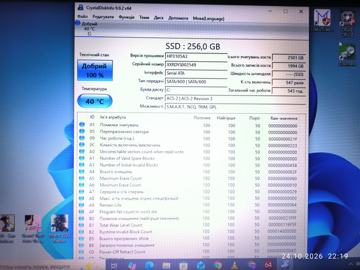Open the Допомога menu
The height and width of the screenshot is (270, 360).
tap(178, 18)
